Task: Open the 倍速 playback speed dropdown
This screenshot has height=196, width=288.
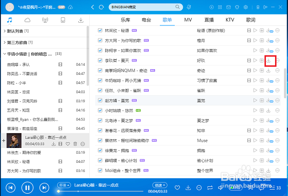Action: (160, 185)
